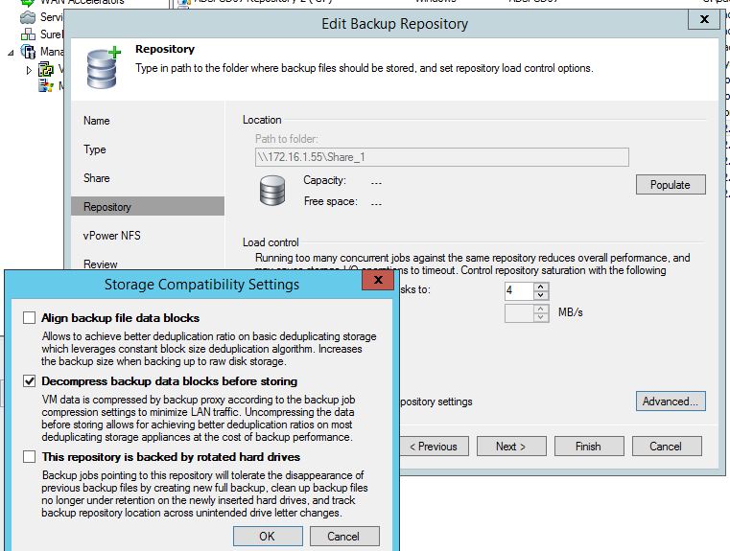This screenshot has height=551, width=730.
Task: Click the repository database icon in header
Action: pos(102,63)
